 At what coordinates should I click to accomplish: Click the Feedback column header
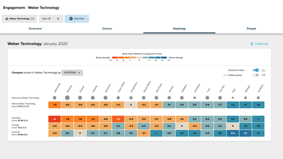coord(261,89)
